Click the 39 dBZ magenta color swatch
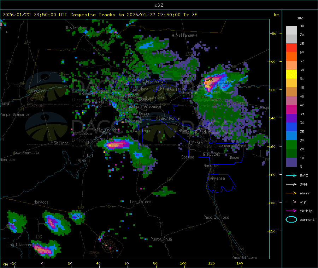318x268 pixels. point(291,109)
